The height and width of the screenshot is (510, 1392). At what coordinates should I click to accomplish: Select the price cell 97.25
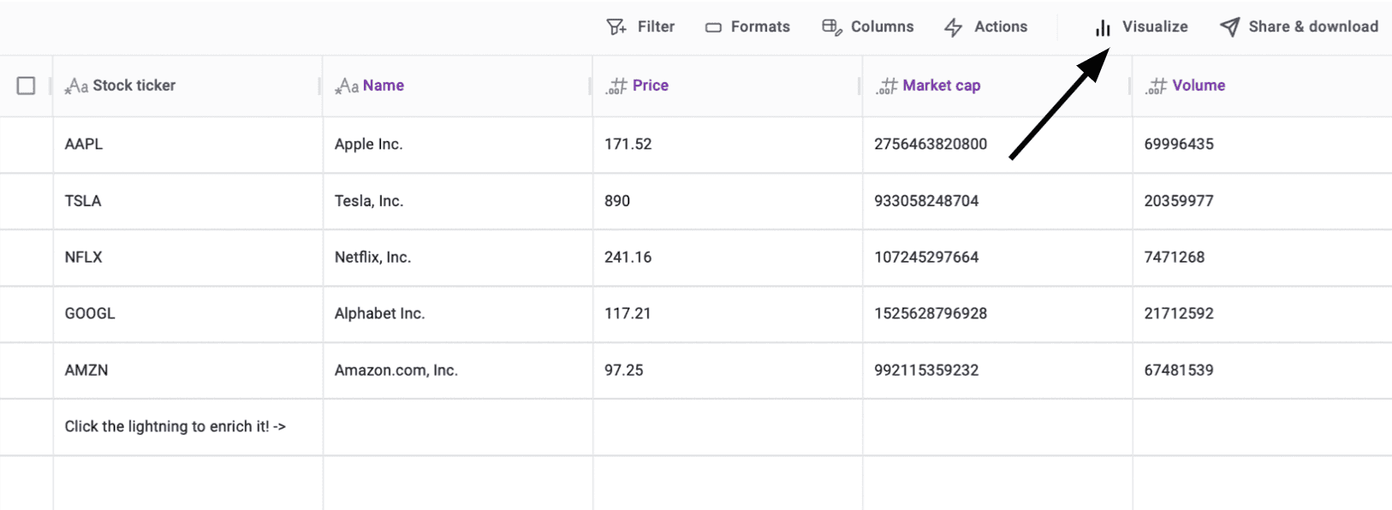point(728,371)
